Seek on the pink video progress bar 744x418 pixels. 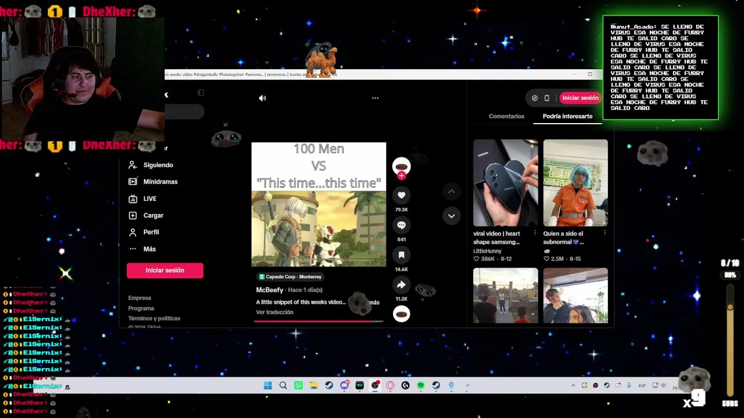tap(319, 321)
